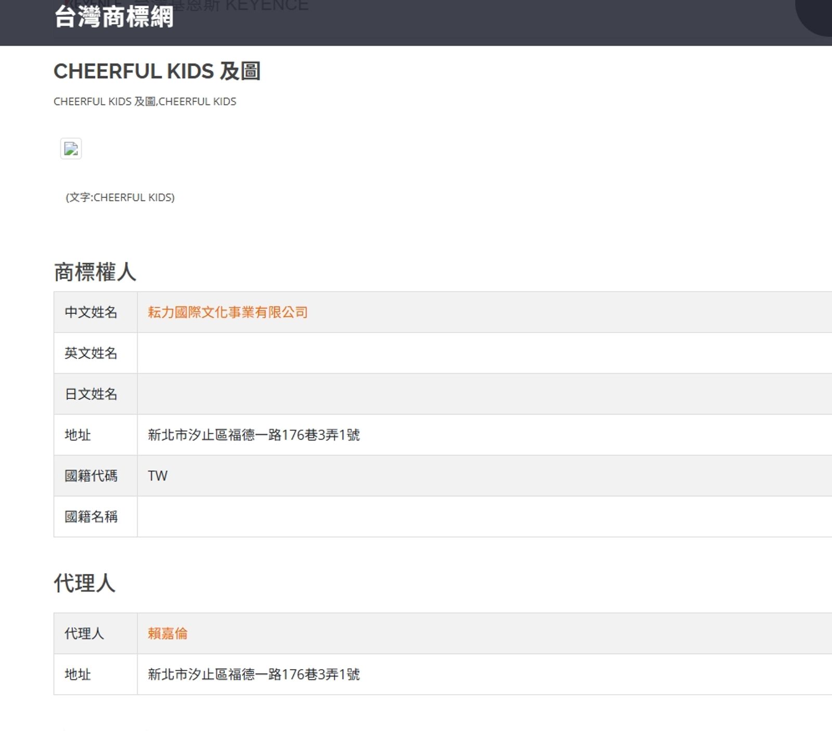
Task: Open agent link 賴嘉倫
Action: click(x=167, y=634)
